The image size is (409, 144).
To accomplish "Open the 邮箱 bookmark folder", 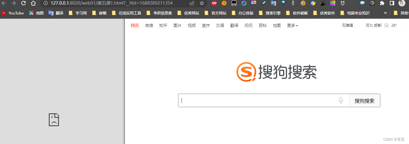I will (99, 13).
